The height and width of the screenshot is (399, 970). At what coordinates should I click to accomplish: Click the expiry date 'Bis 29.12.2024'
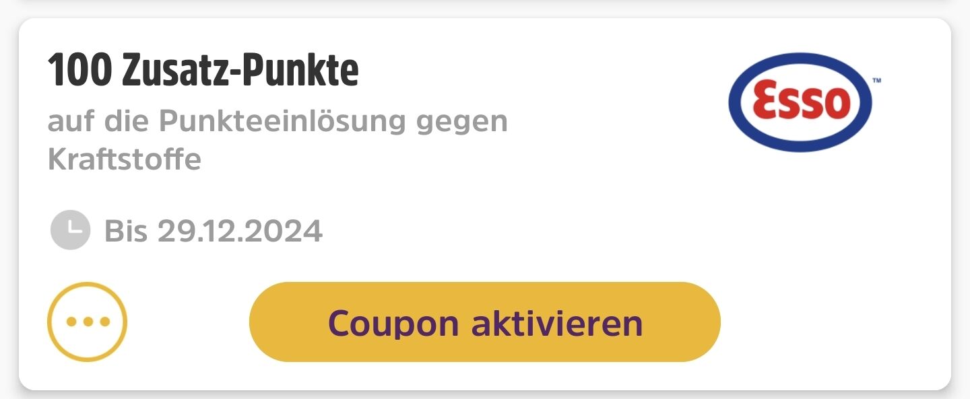[x=214, y=231]
